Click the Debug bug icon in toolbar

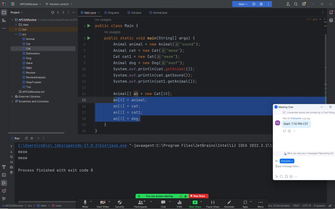(x=261, y=4)
